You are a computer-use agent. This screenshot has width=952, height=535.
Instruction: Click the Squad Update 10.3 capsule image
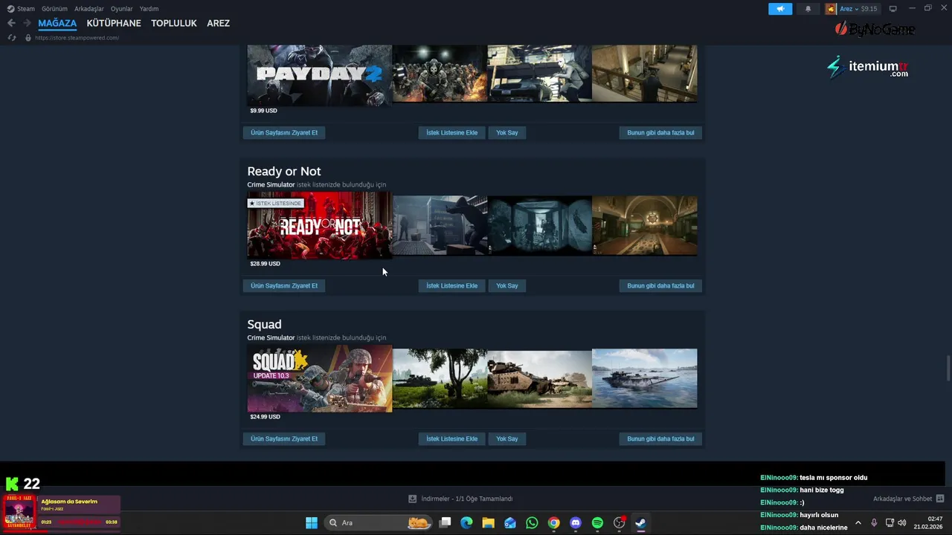(319, 378)
